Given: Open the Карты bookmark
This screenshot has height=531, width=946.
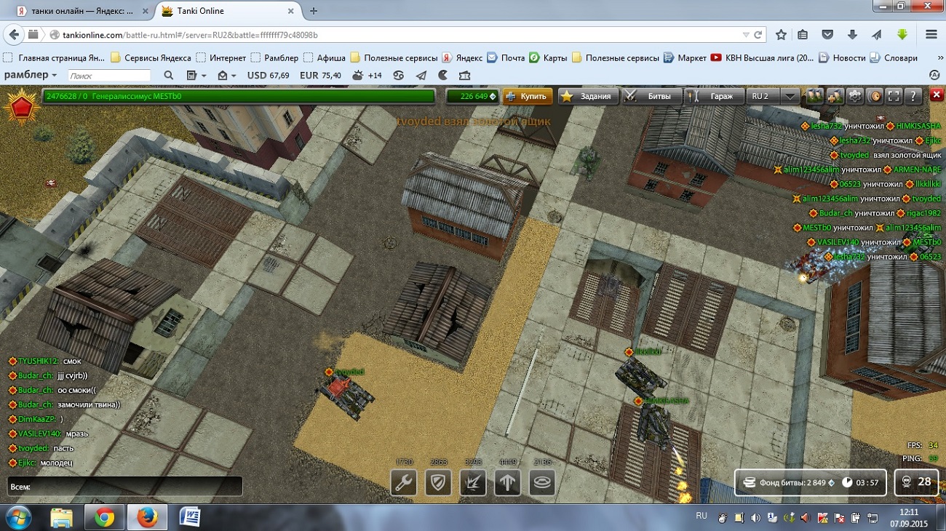Looking at the screenshot, I should pos(548,57).
